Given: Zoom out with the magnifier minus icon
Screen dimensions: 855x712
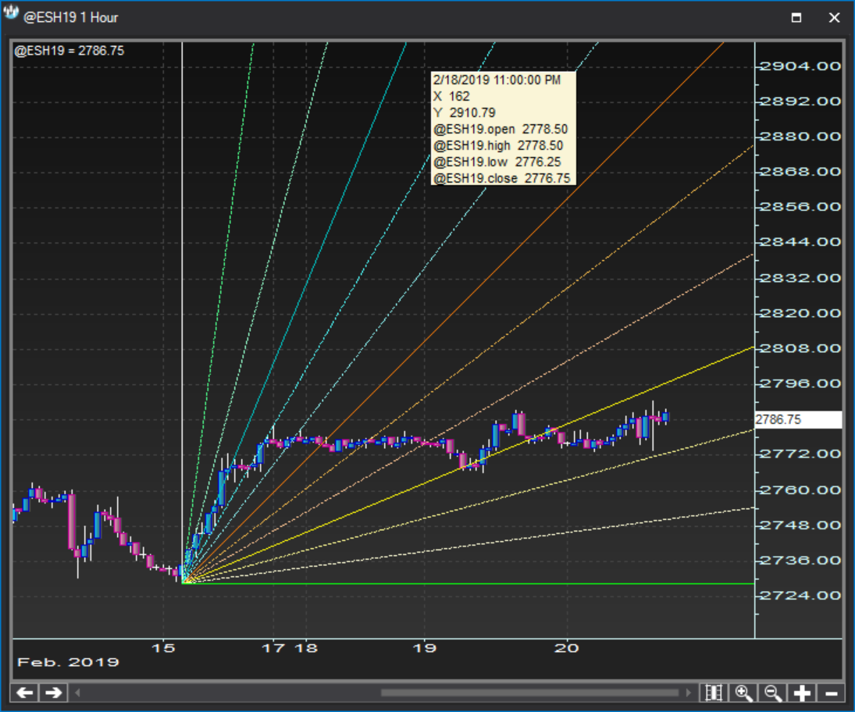Looking at the screenshot, I should click(773, 693).
